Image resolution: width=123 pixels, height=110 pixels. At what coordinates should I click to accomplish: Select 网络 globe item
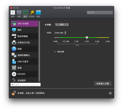24,49
